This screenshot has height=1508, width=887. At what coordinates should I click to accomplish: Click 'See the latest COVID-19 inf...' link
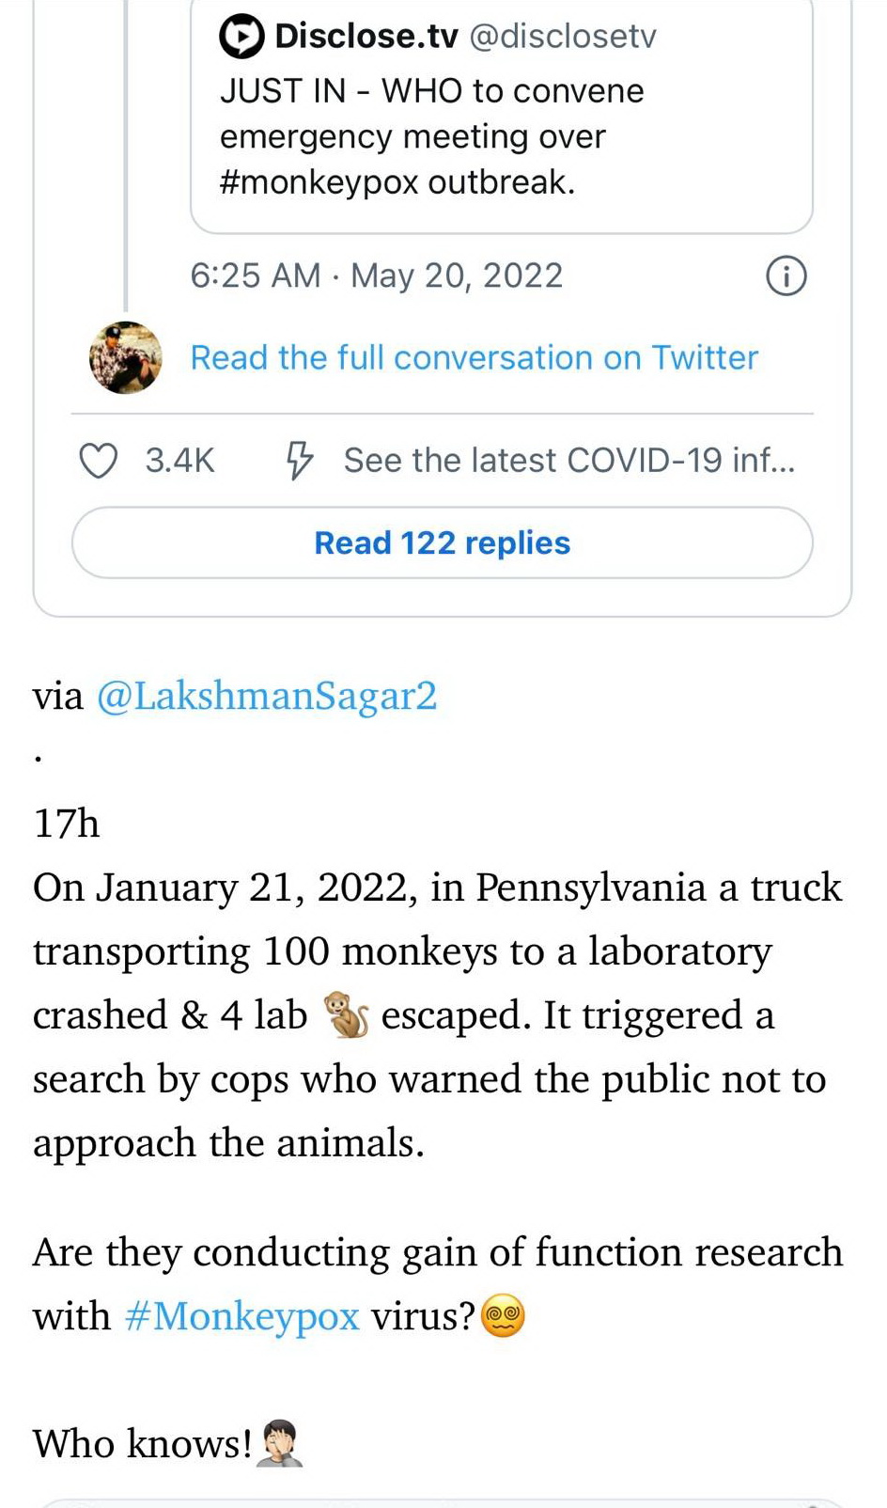pyautogui.click(x=568, y=461)
